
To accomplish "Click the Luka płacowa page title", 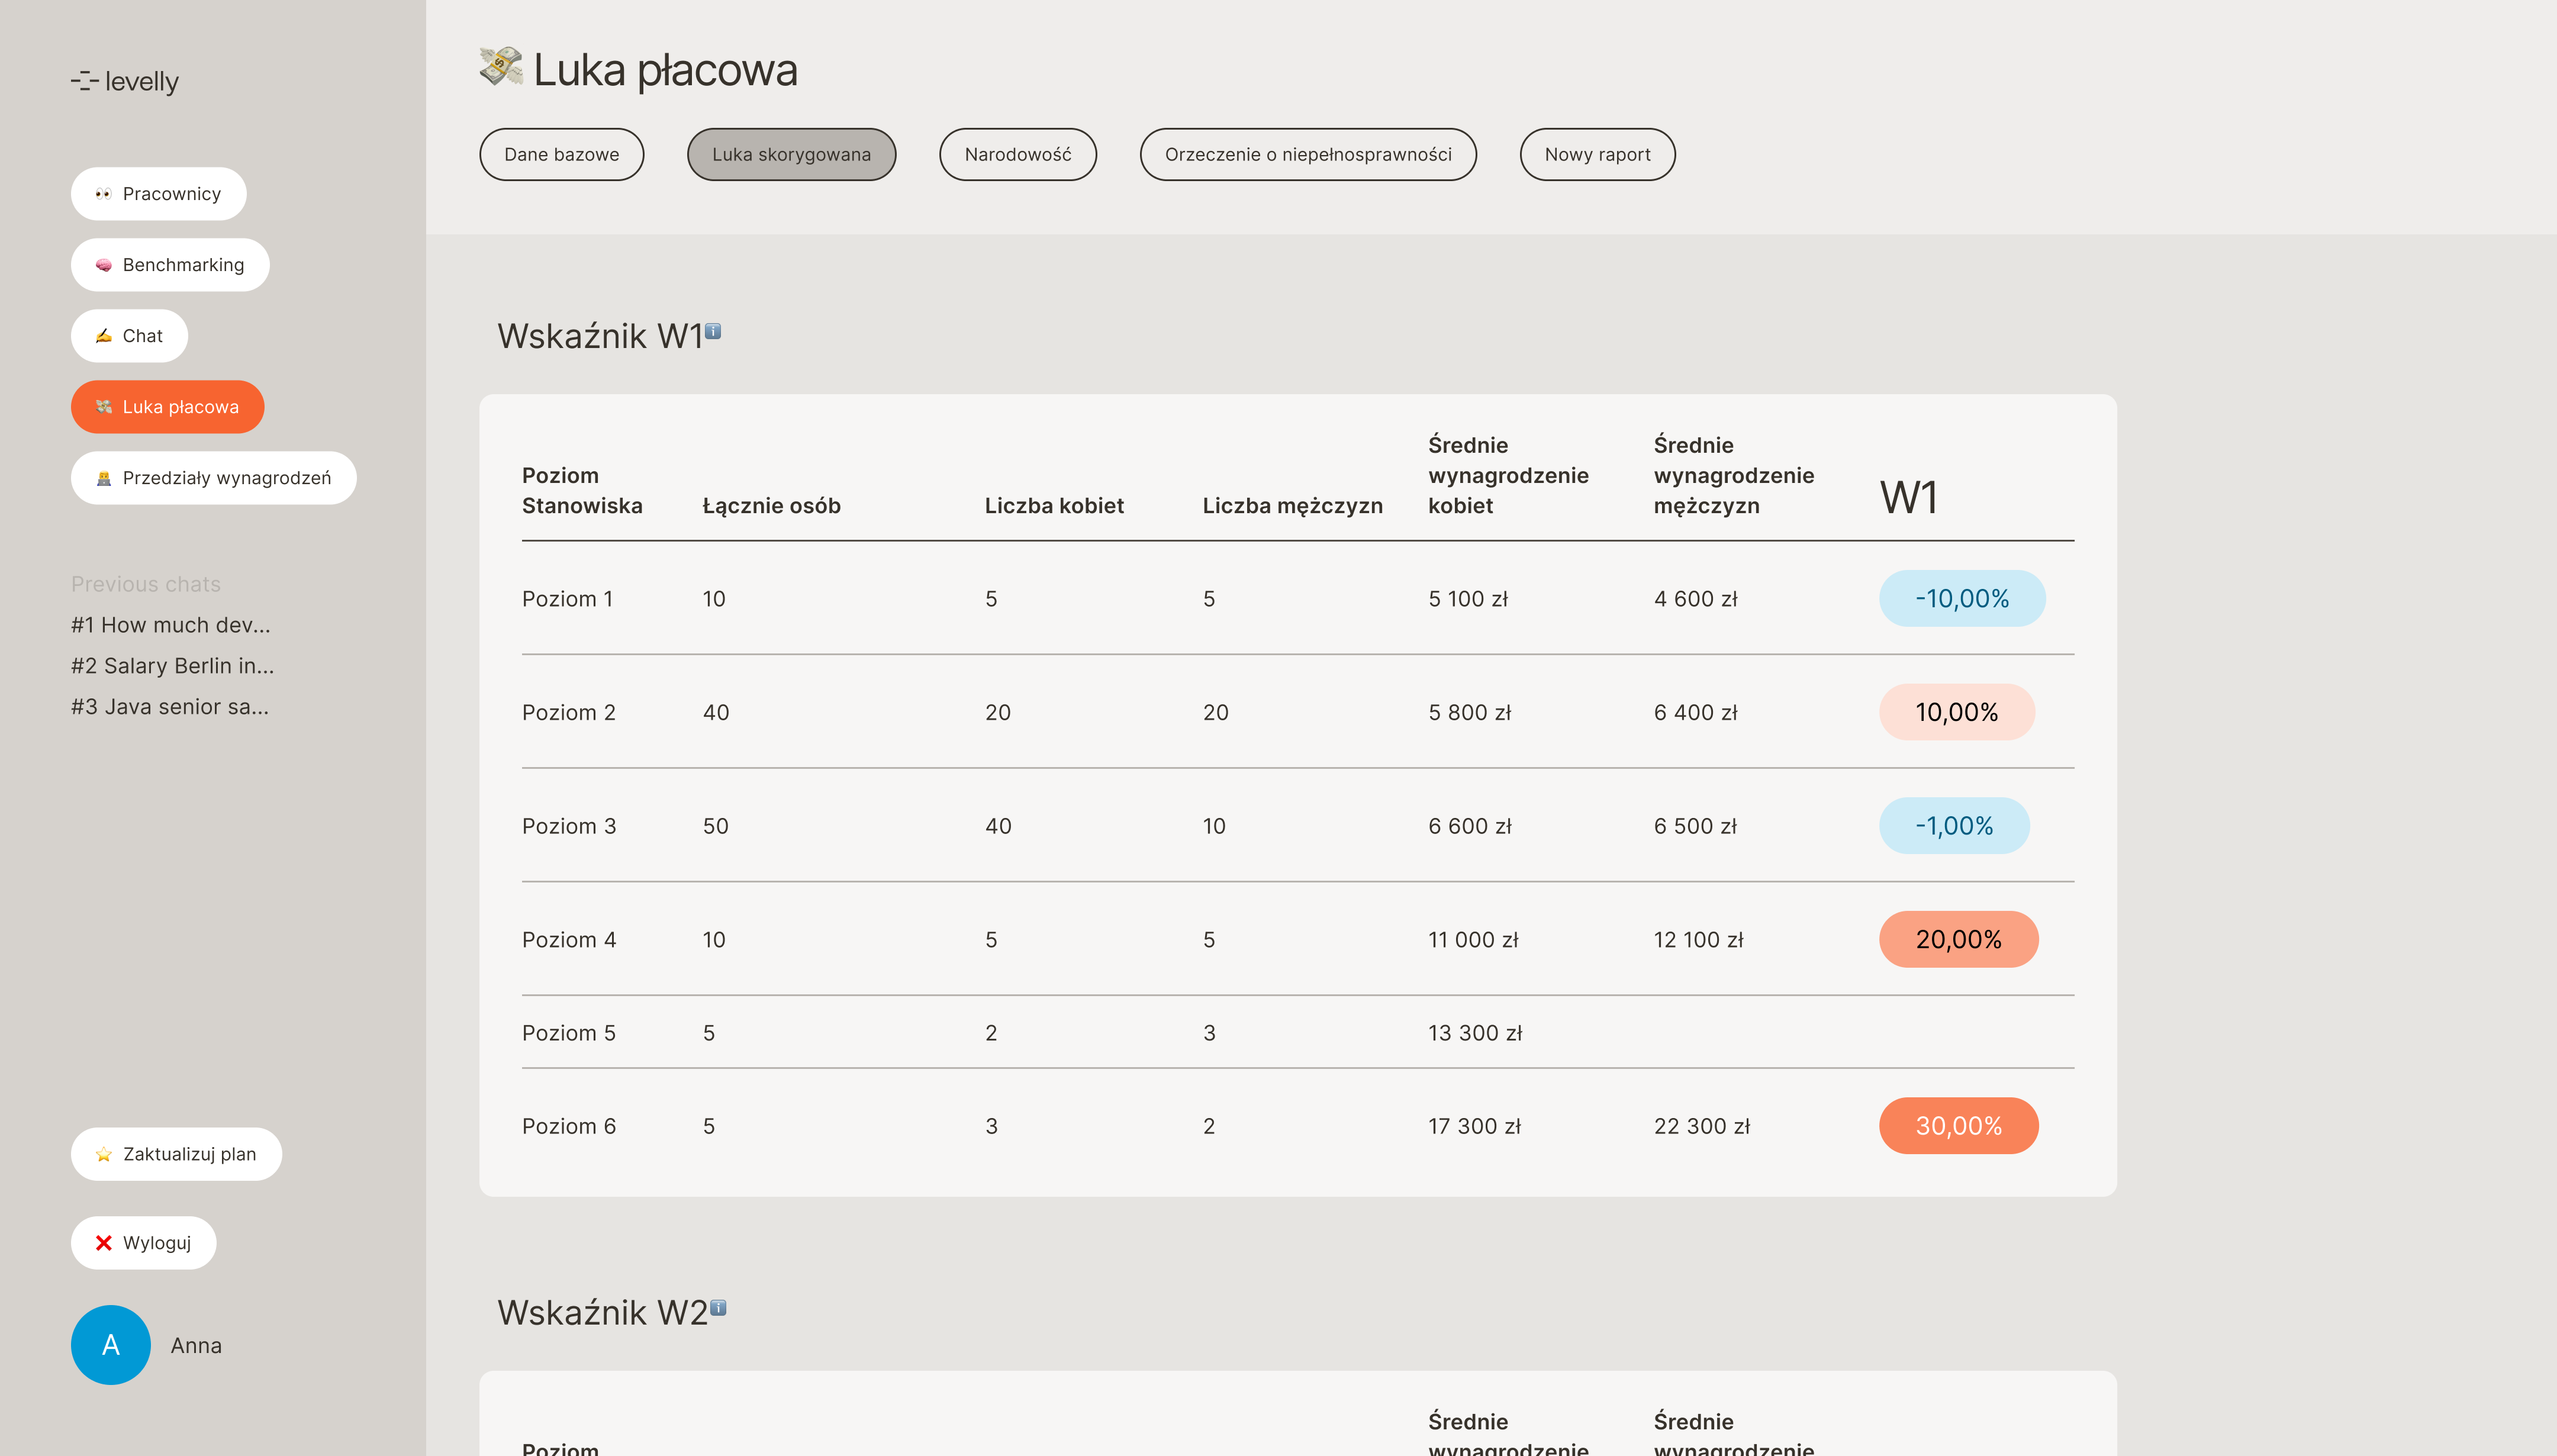I will (x=665, y=71).
